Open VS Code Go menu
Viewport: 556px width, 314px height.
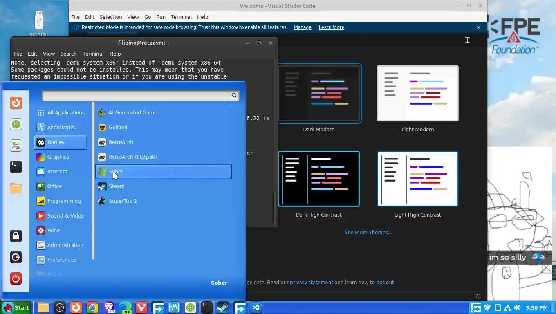pos(148,17)
